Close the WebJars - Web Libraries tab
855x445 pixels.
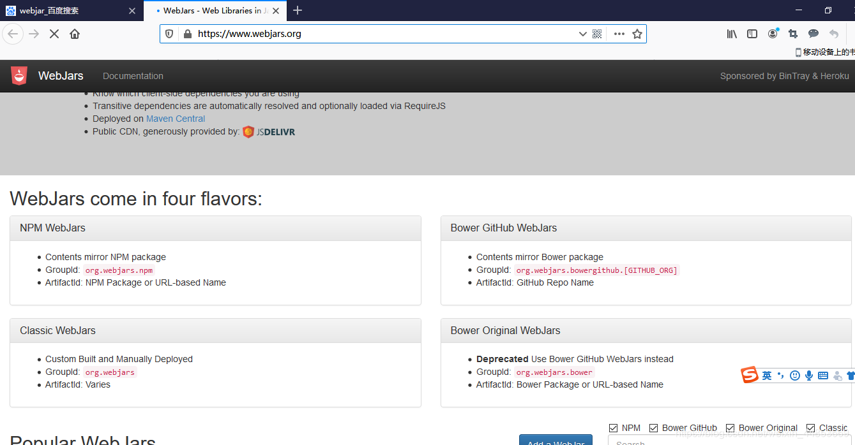point(276,11)
